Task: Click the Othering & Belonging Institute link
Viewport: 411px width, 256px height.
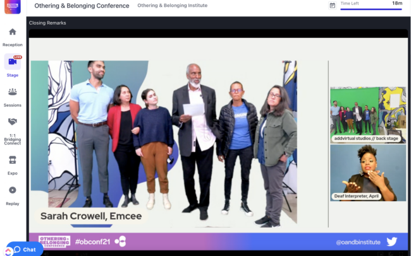Action: [172, 5]
